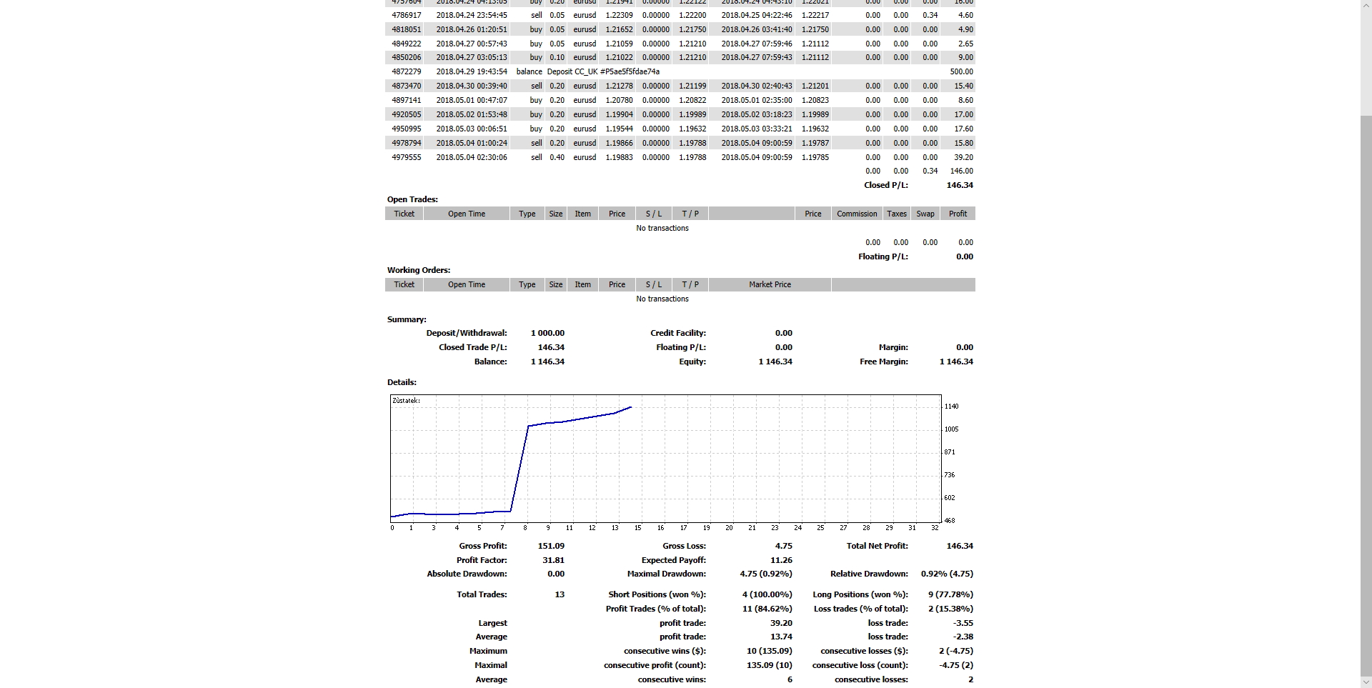Click the Balance value 1 146.34
This screenshot has height=688, width=1372.
pyautogui.click(x=547, y=362)
